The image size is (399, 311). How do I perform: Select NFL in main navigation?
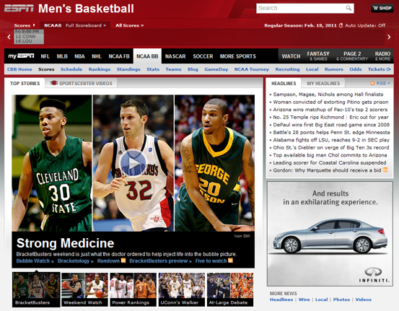click(x=45, y=56)
